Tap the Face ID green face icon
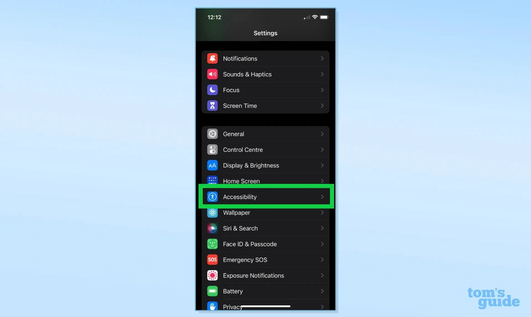Screen dimensions: 531x317 click(x=212, y=244)
